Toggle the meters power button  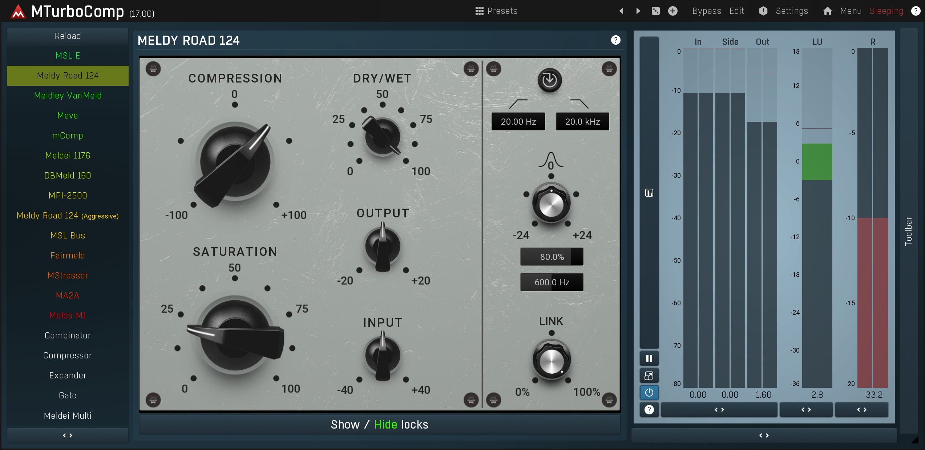coord(649,393)
